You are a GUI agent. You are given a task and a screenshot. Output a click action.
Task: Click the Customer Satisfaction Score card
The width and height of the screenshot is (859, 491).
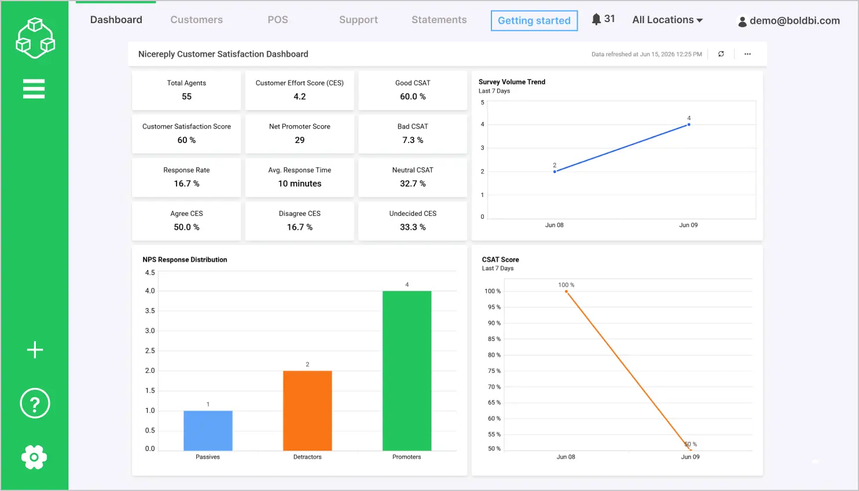[x=186, y=134]
